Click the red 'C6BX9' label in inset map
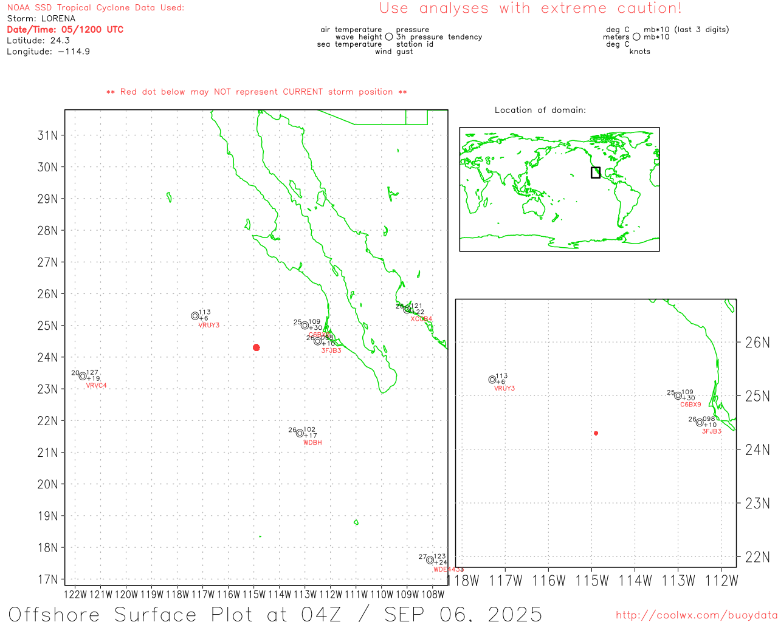 pos(690,405)
